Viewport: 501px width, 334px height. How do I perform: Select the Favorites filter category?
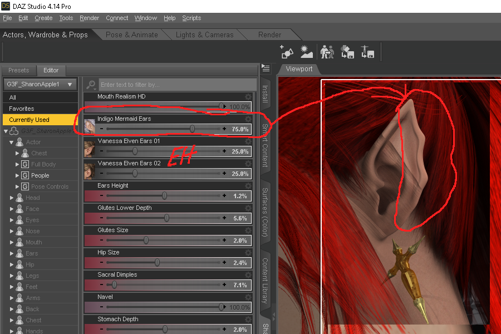(x=40, y=109)
